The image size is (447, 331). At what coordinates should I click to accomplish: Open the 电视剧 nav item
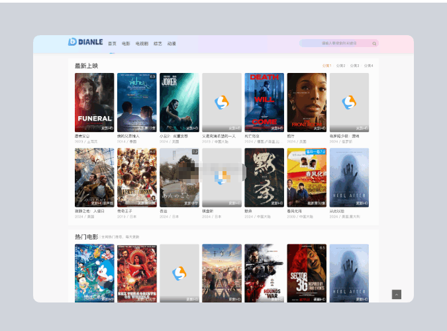click(x=142, y=44)
